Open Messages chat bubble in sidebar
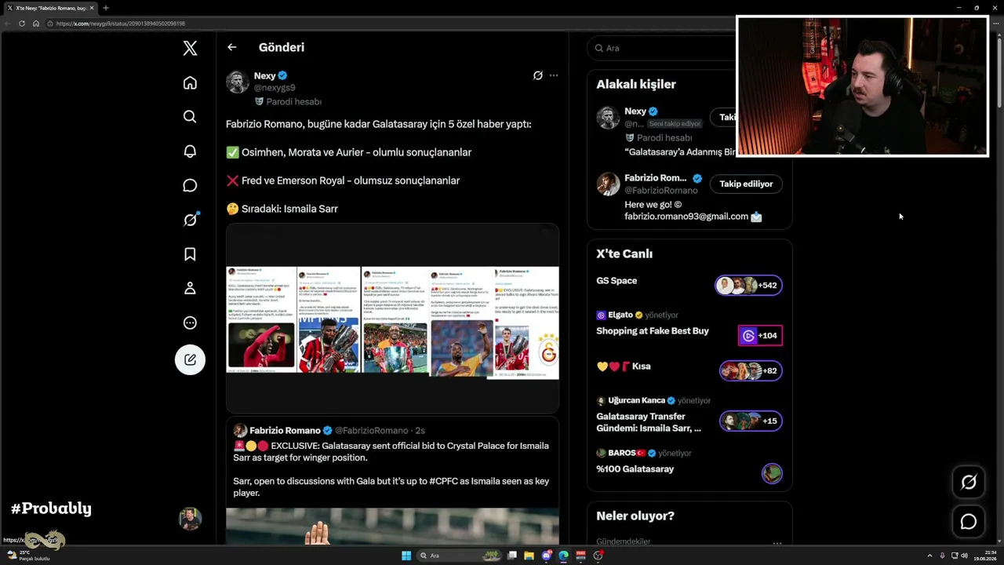The height and width of the screenshot is (565, 1004). (x=190, y=185)
